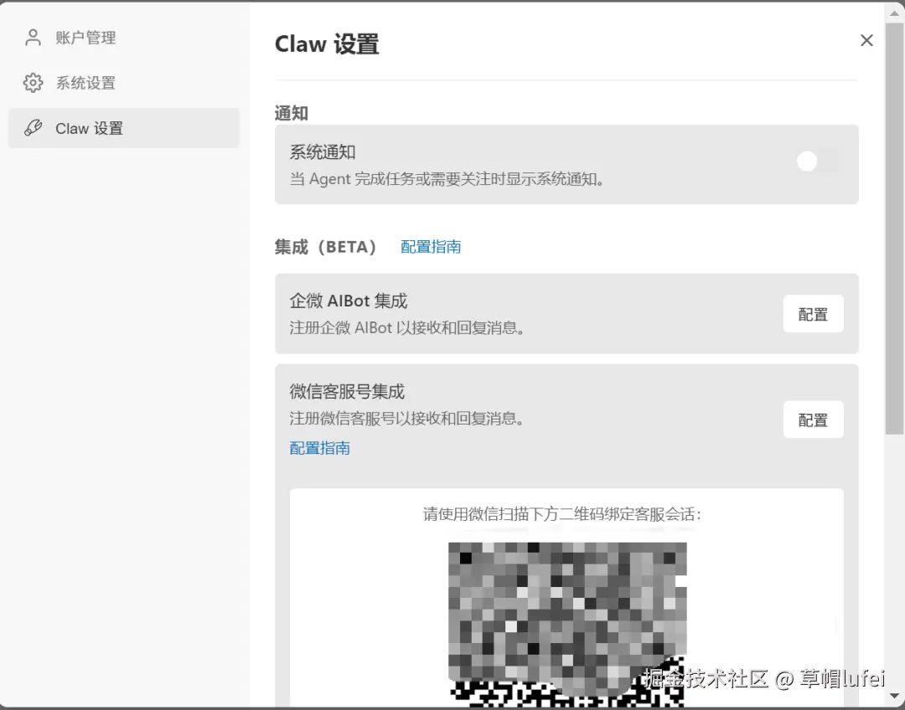Click the 通知 section heading
Screen dimensions: 905x710
(x=292, y=113)
